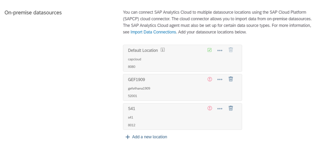Select the Default Location card title
Screen dimensions: 326x143
click(143, 50)
